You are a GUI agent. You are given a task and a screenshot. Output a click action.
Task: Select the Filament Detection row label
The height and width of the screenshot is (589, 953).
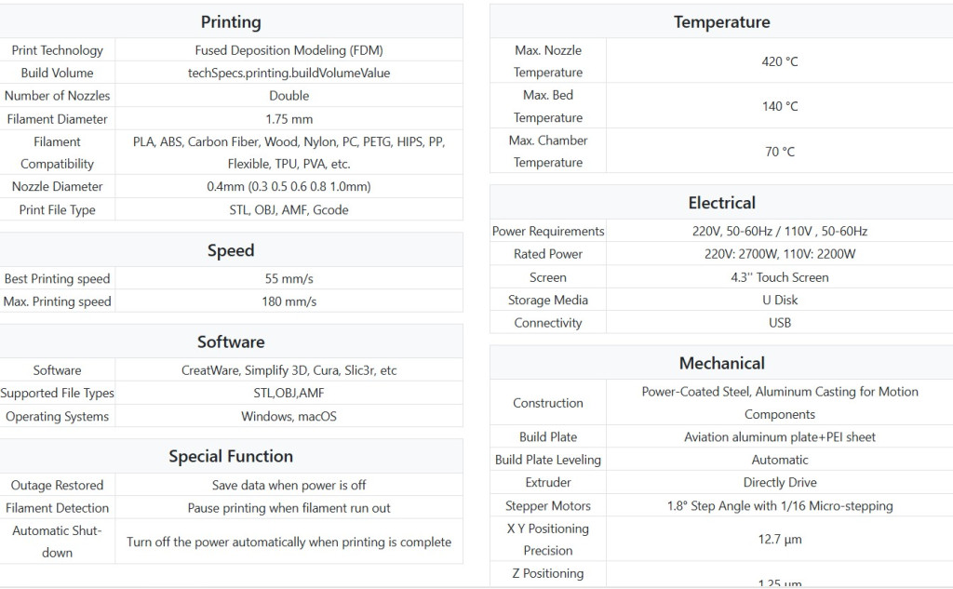point(57,508)
